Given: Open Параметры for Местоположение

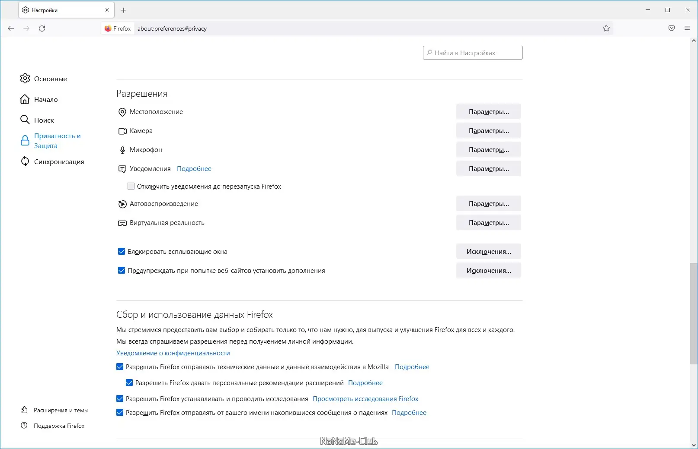Looking at the screenshot, I should point(488,112).
